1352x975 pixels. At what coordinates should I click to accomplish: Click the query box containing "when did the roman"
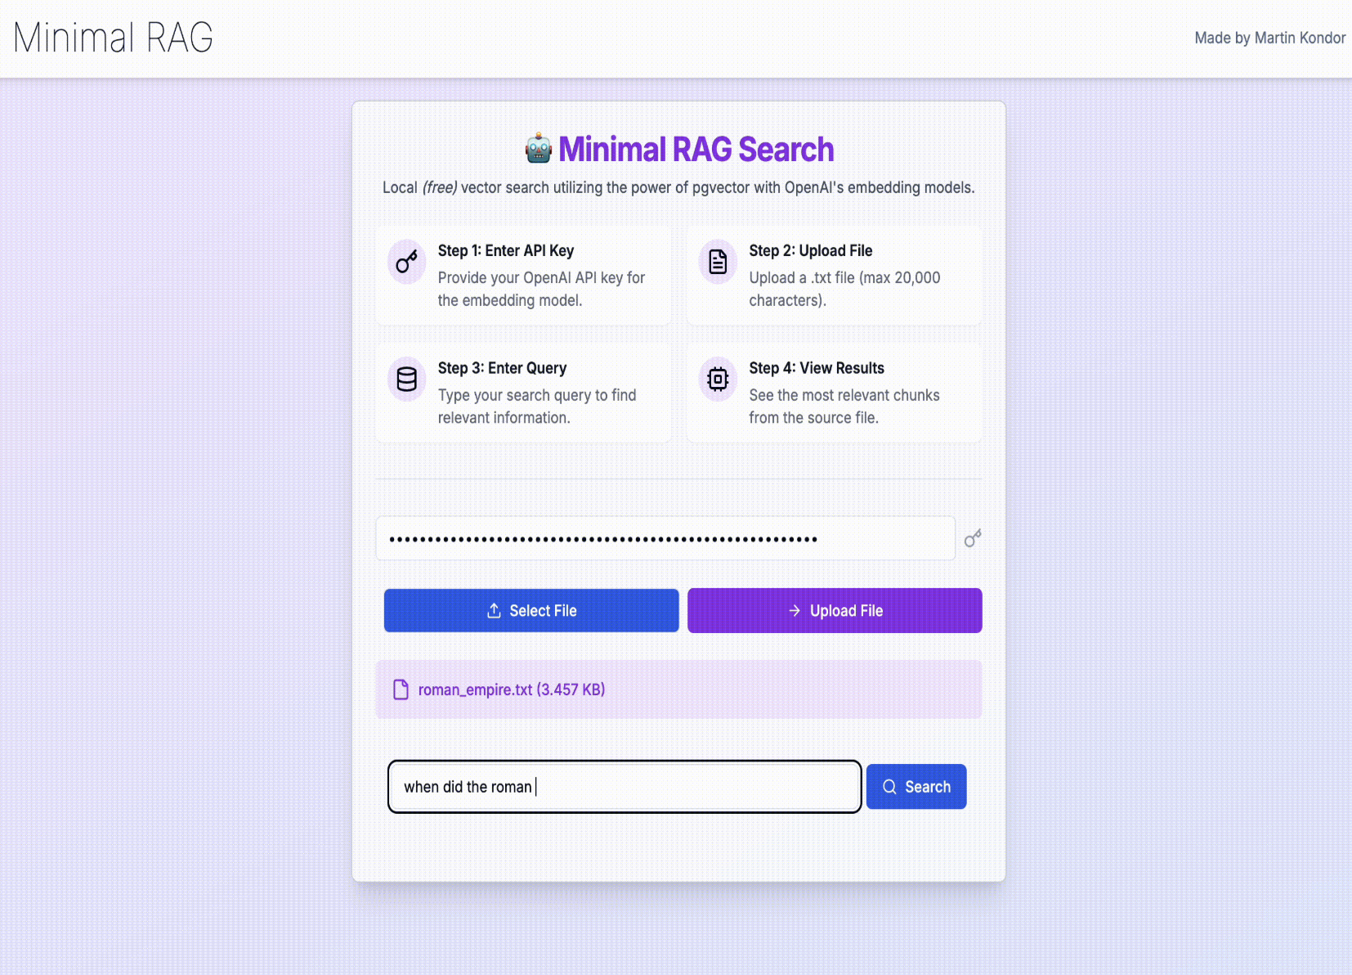[625, 787]
